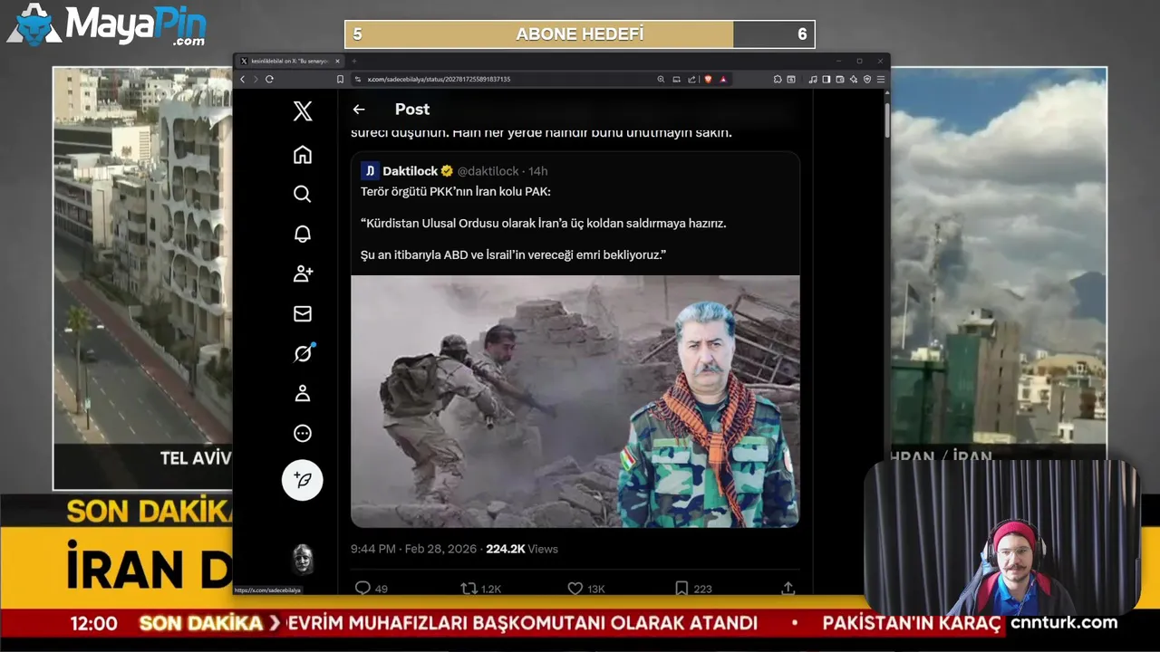Viewport: 1160px width, 652px height.
Task: Open quoted post soldier image
Action: [575, 401]
